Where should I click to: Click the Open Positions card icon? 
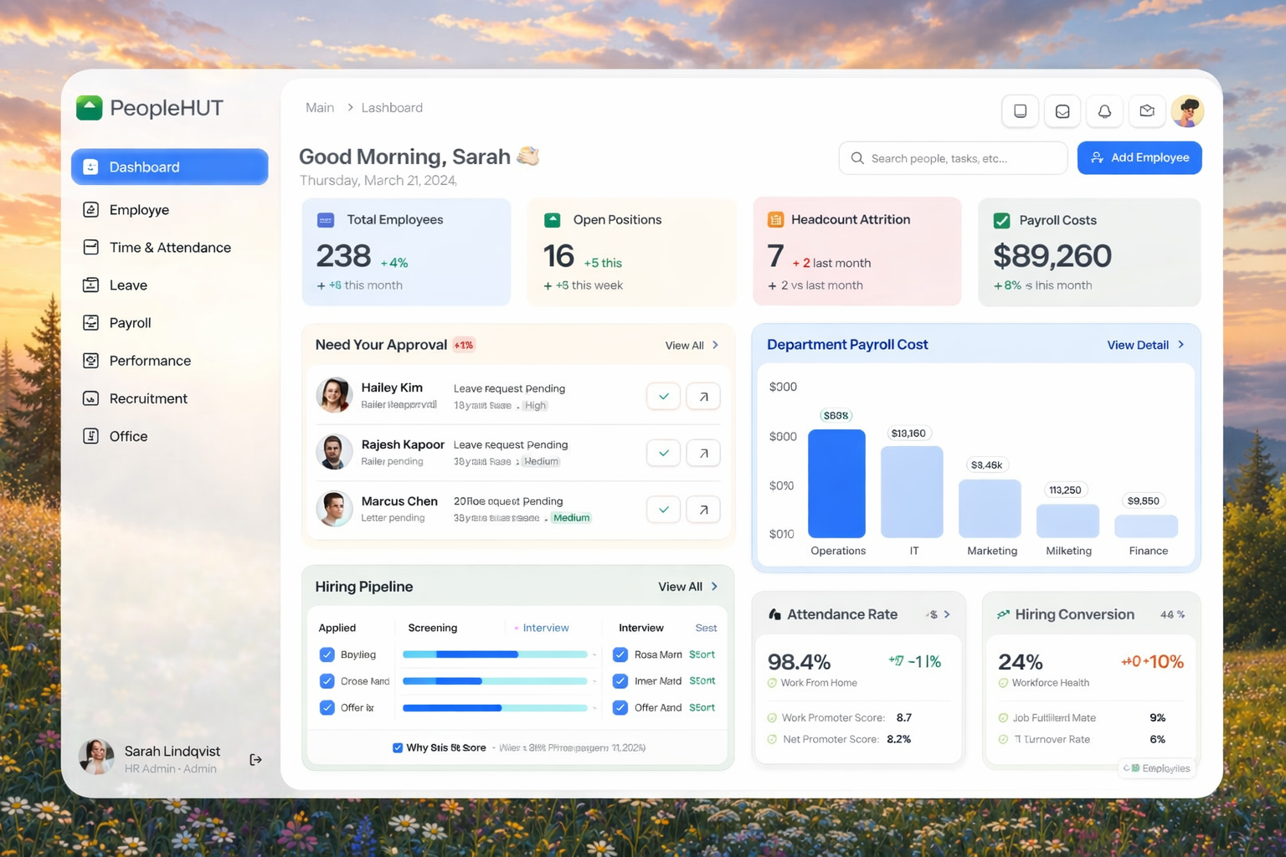click(x=553, y=220)
